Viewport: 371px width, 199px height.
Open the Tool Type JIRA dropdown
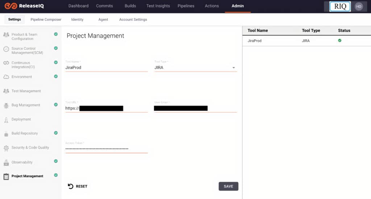pyautogui.click(x=195, y=68)
